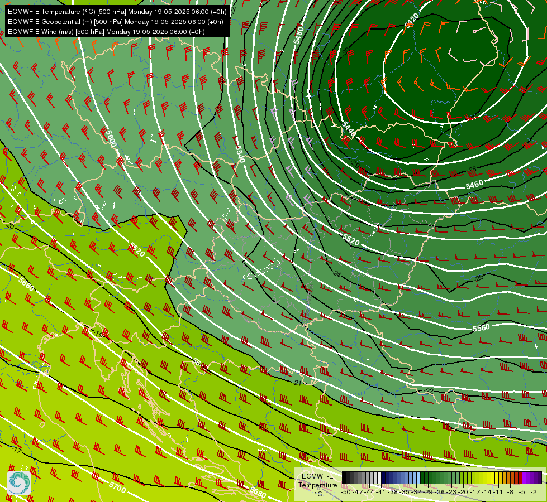The image size is (547, 502).
Task: Click the -11 tick label in the legend
Action: (497, 492)
